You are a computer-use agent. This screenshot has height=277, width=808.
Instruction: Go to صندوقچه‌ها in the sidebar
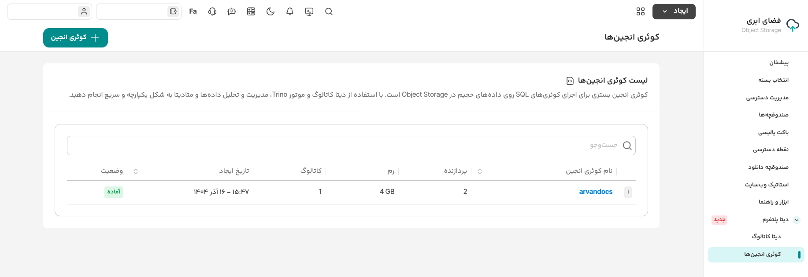[x=773, y=115]
